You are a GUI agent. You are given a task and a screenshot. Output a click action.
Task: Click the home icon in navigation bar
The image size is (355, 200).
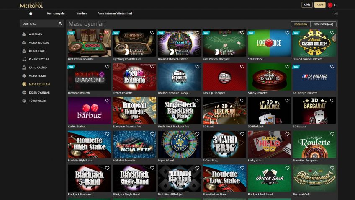click(31, 13)
